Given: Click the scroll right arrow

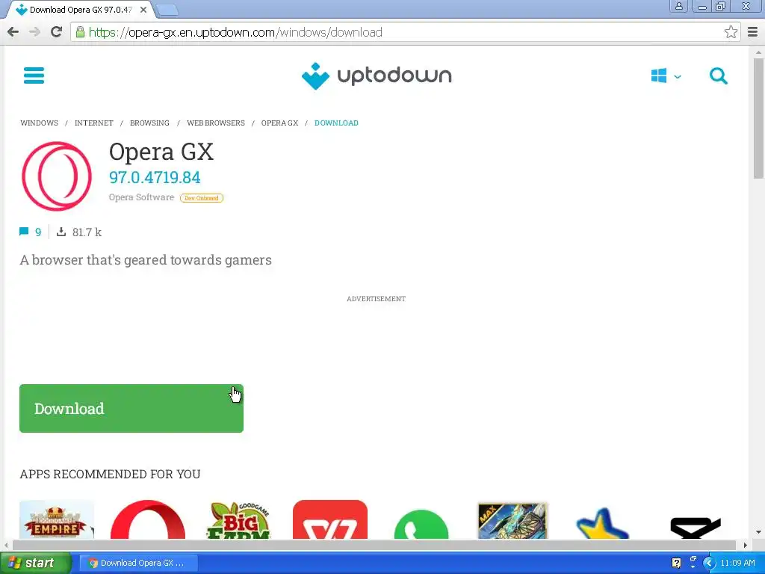Looking at the screenshot, I should click(745, 545).
